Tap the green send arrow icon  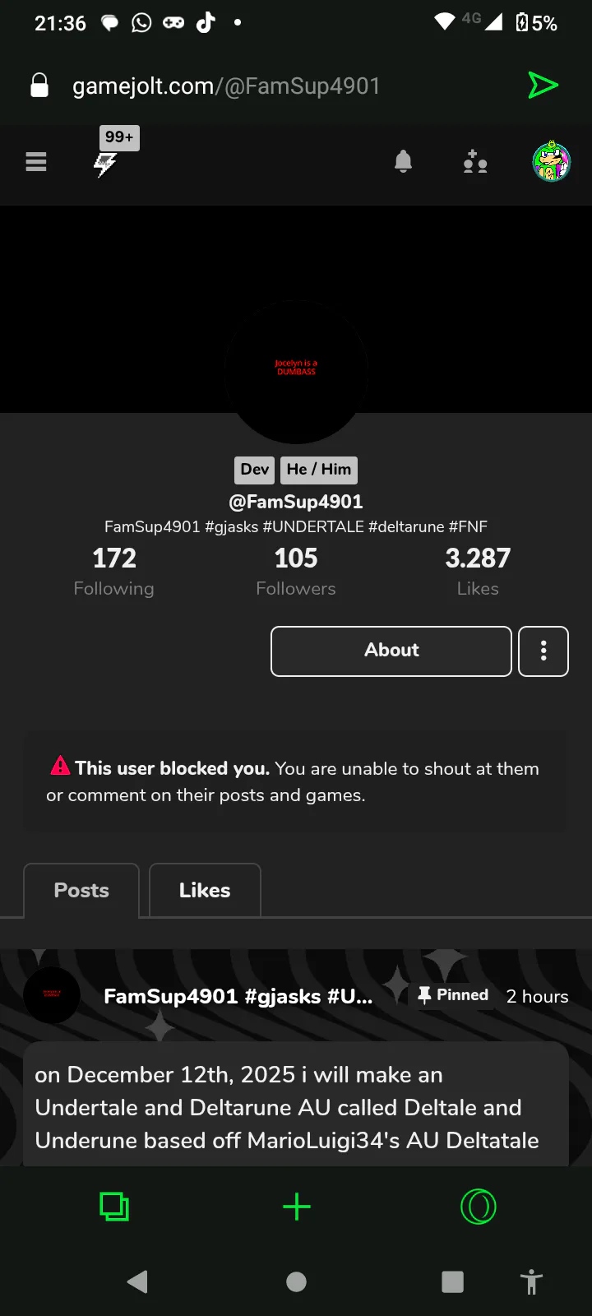543,85
